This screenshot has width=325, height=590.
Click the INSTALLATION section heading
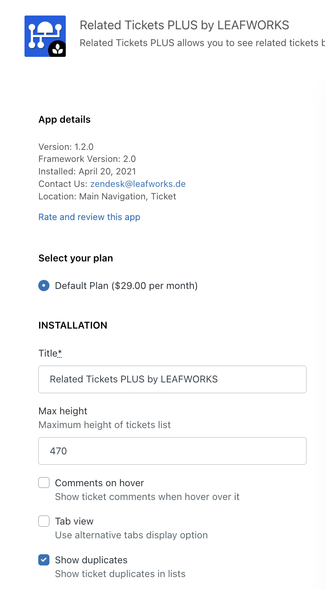click(x=73, y=325)
